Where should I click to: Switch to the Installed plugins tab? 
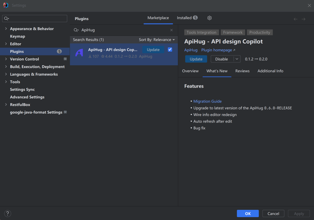[187, 18]
